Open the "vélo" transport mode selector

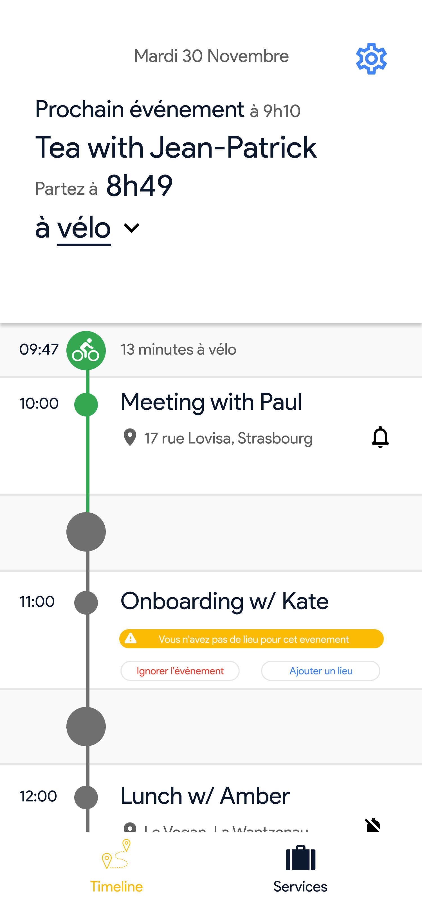point(84,228)
